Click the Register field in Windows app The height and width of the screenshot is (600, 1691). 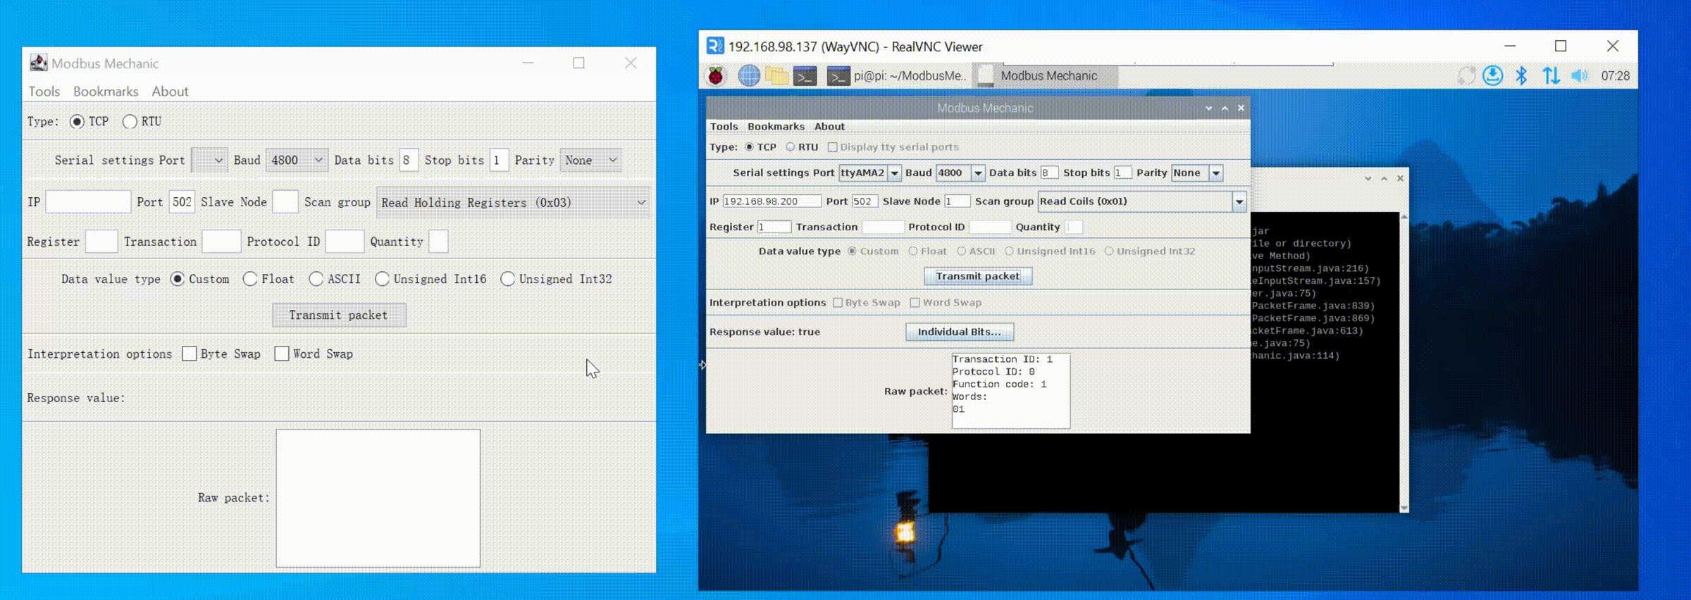tap(101, 242)
